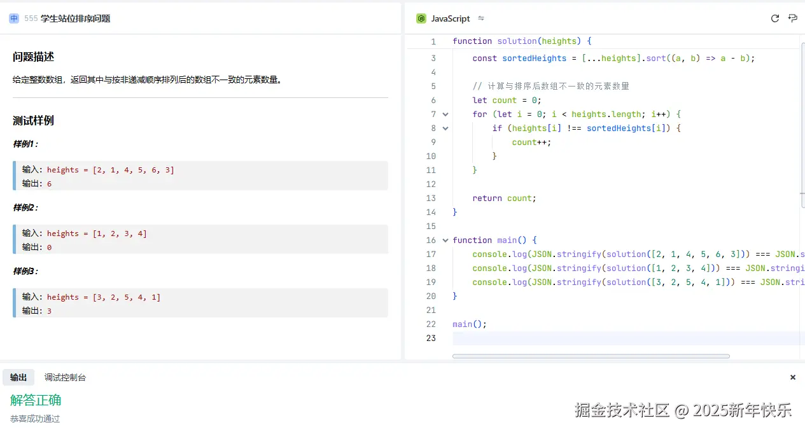The image size is (805, 432).
Task: Click the problem title 学生站位排序问题
Action: coord(75,18)
